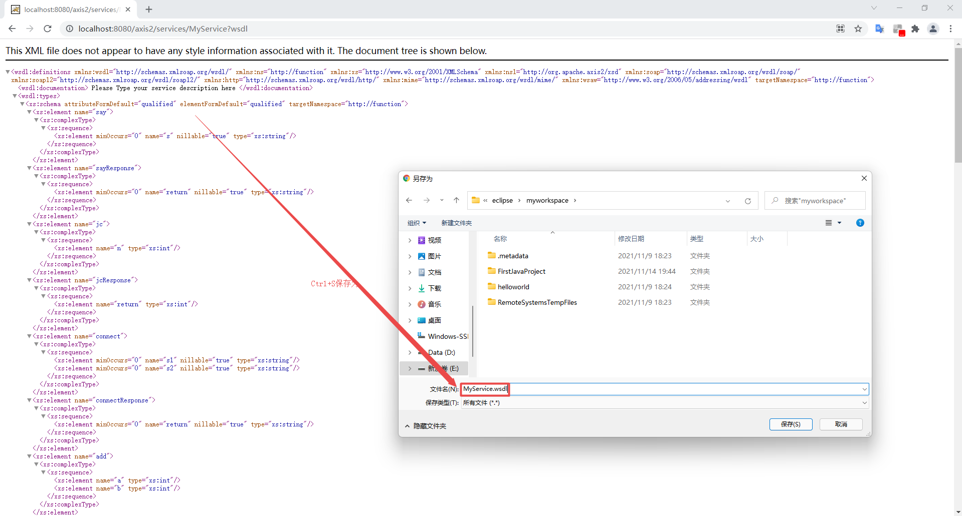This screenshot has width=962, height=516.
Task: Expand the 文档 tree node
Action: [410, 272]
